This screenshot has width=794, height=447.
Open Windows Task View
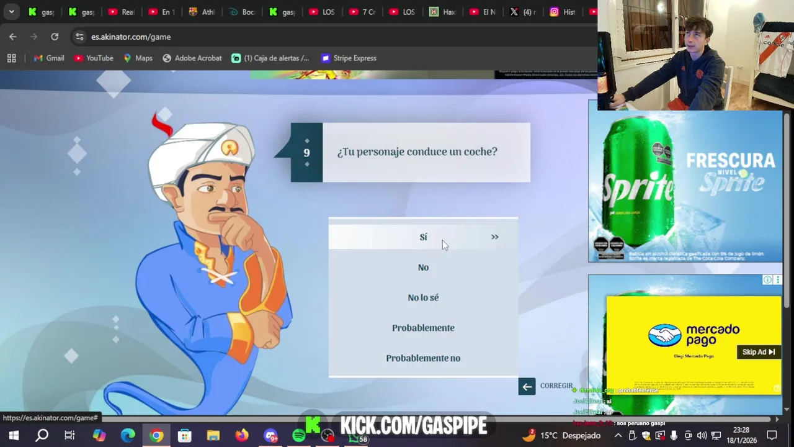tap(70, 435)
